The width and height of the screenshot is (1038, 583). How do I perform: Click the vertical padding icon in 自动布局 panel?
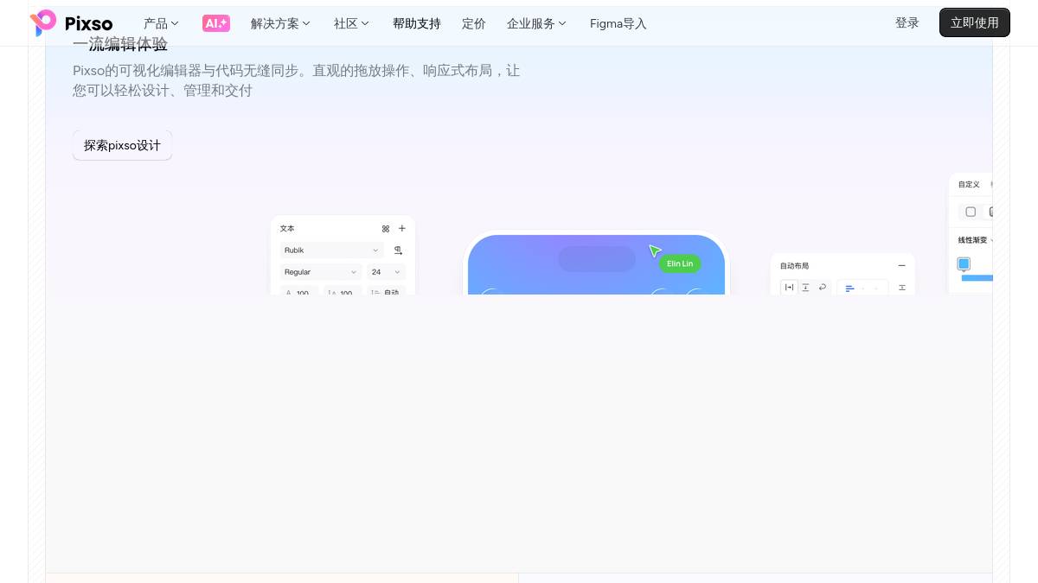pyautogui.click(x=903, y=288)
